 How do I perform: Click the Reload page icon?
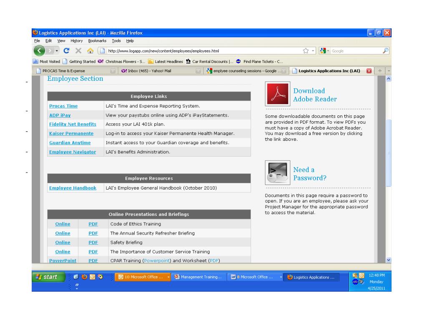pyautogui.click(x=66, y=50)
